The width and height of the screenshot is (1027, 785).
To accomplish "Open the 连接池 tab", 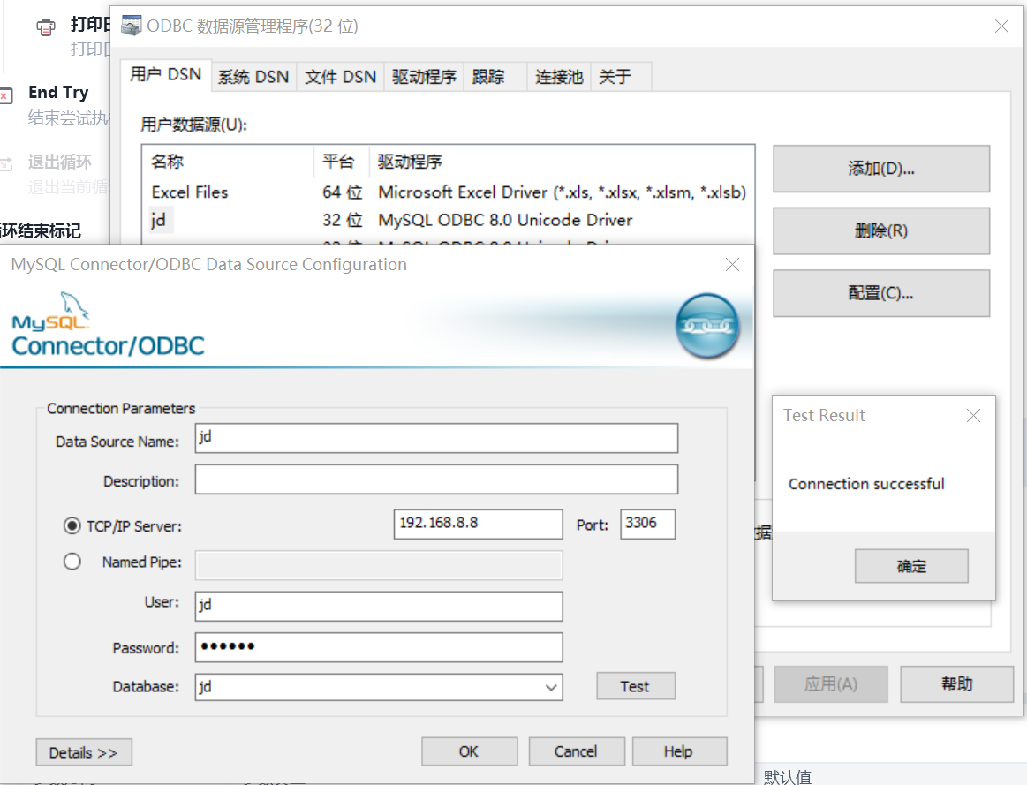I will tap(559, 77).
